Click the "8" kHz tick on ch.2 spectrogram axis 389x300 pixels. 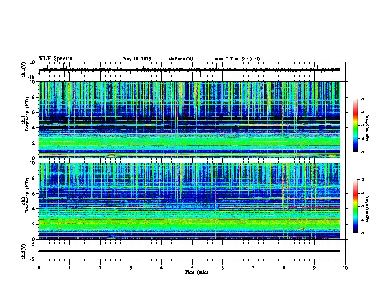[x=34, y=178]
